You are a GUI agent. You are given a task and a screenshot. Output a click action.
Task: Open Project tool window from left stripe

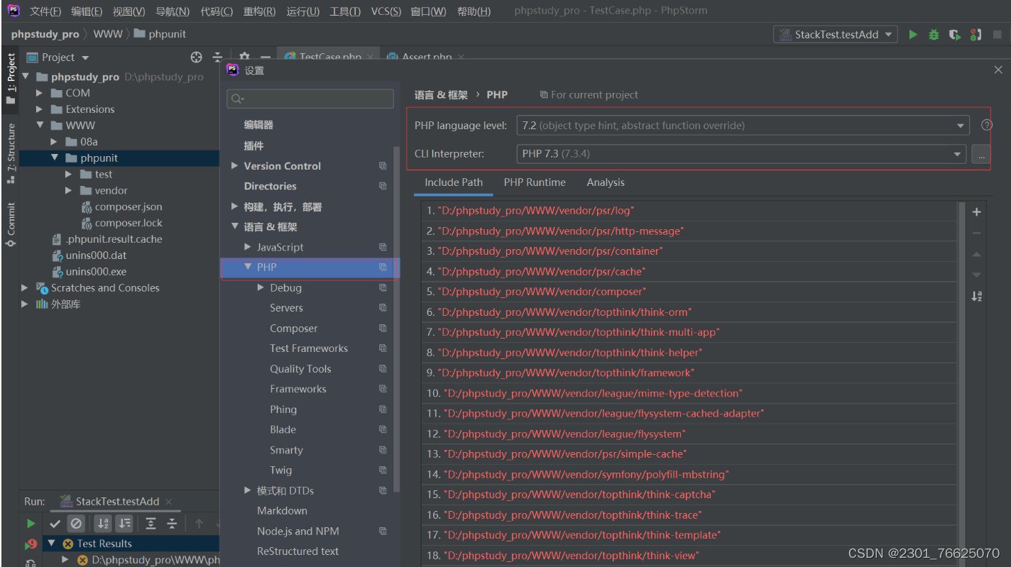coord(11,78)
